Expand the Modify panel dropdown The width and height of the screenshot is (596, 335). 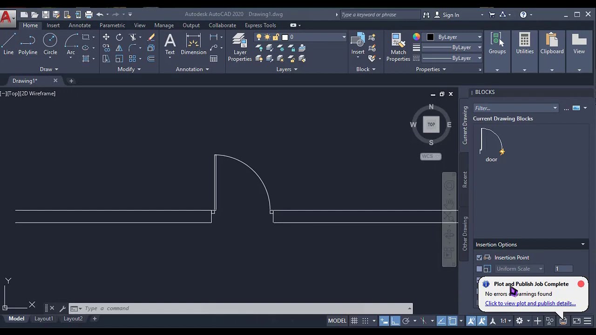[129, 69]
